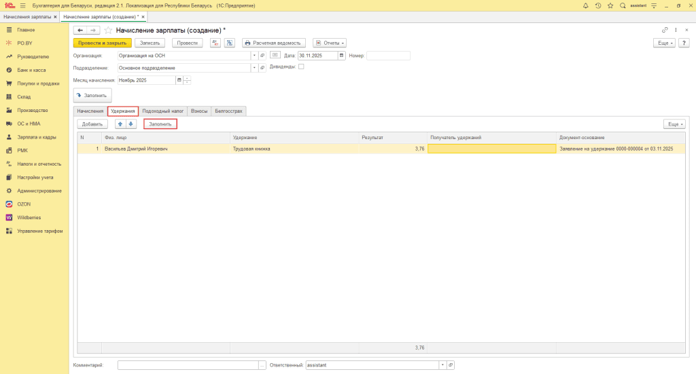Click the Провести и закрыть button
This screenshot has width=696, height=374.
tap(102, 43)
